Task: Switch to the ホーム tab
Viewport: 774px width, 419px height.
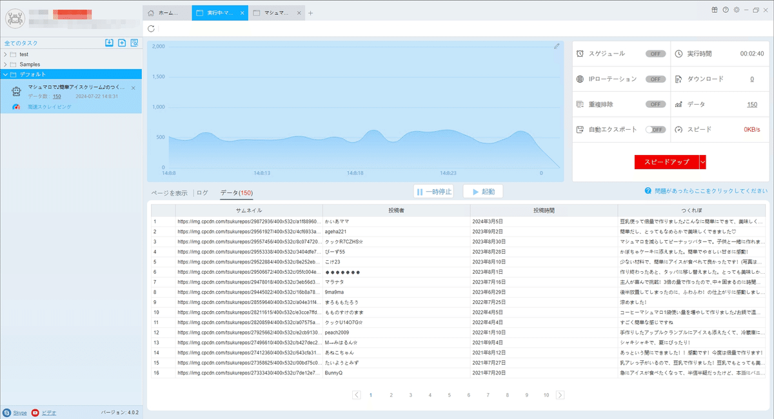Action: 166,13
